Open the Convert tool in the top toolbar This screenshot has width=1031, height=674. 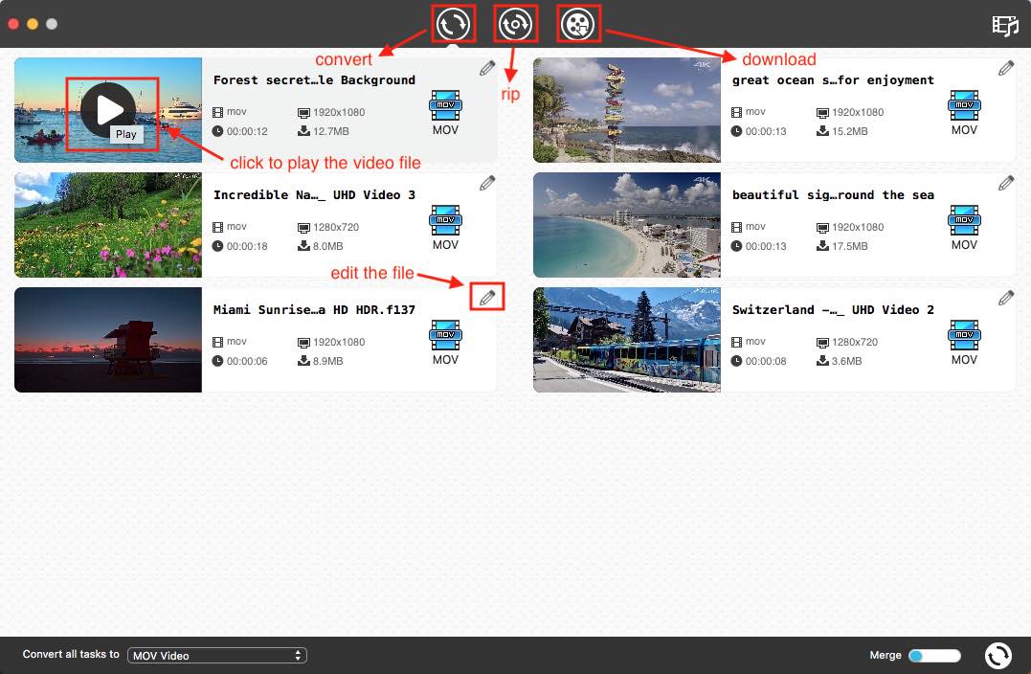(x=454, y=24)
